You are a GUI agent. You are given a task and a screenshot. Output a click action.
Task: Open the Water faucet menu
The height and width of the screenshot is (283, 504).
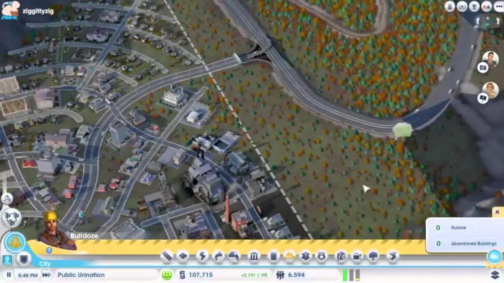pos(219,256)
